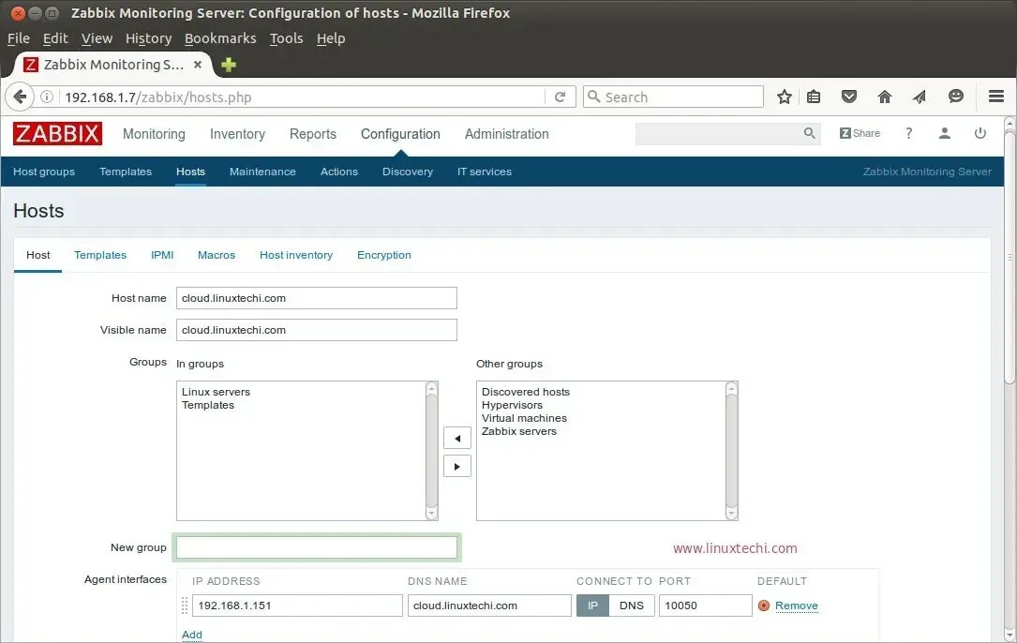Image resolution: width=1017 pixels, height=643 pixels.
Task: Open user profile icon
Action: [945, 133]
